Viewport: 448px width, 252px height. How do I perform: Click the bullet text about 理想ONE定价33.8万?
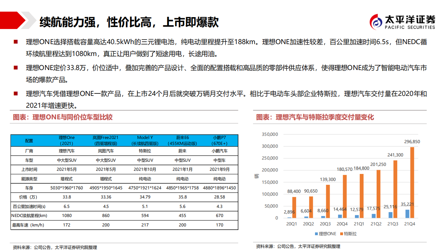pyautogui.click(x=226, y=73)
